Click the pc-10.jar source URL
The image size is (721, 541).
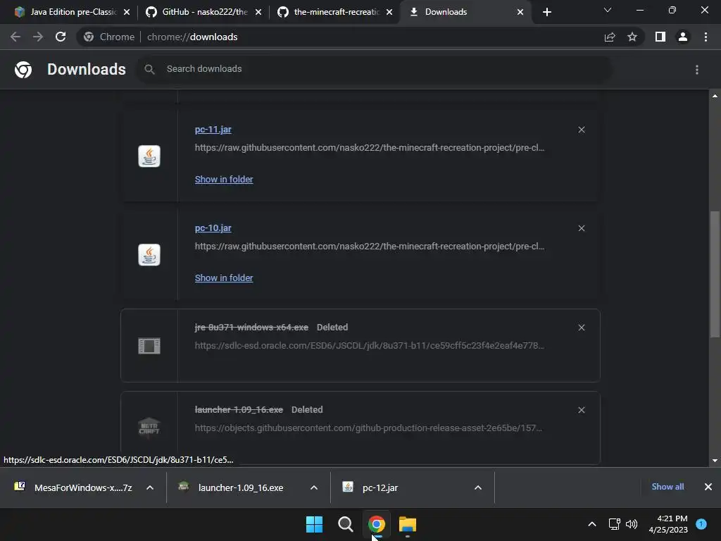pos(369,246)
